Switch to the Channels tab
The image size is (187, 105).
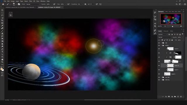coord(166,31)
